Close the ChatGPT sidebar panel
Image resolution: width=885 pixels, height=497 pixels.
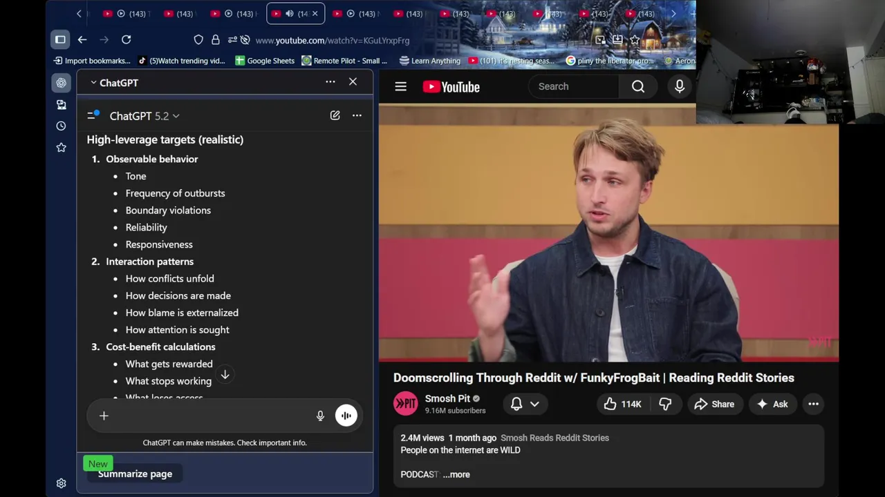[353, 82]
